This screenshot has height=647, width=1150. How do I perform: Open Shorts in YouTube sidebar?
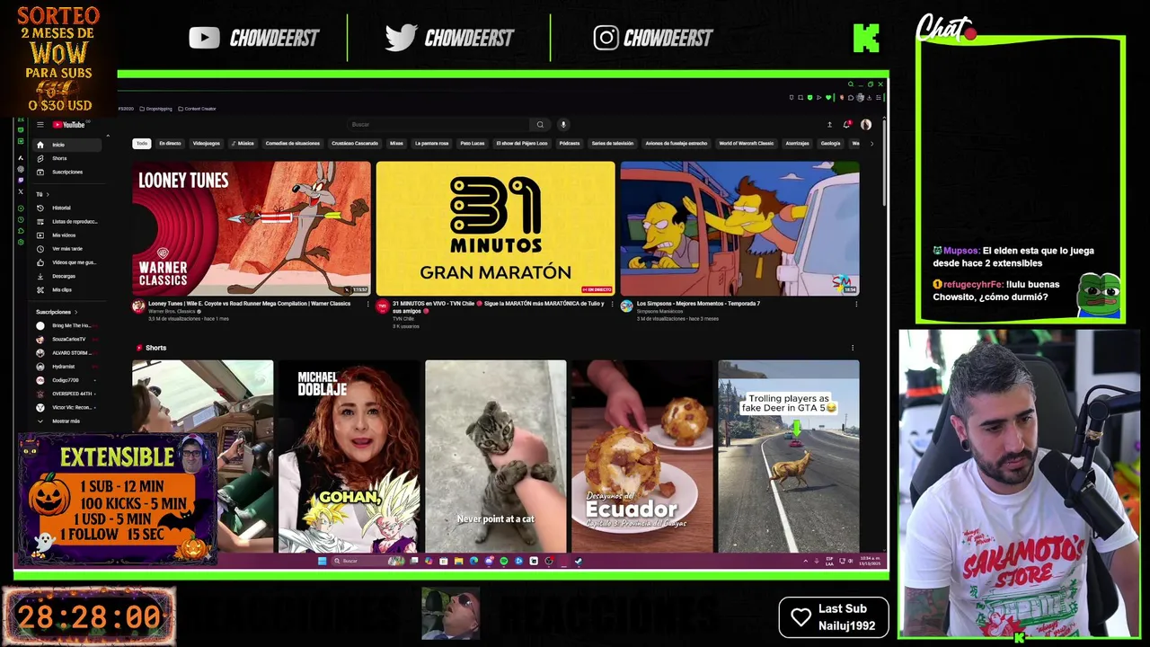tap(67, 158)
